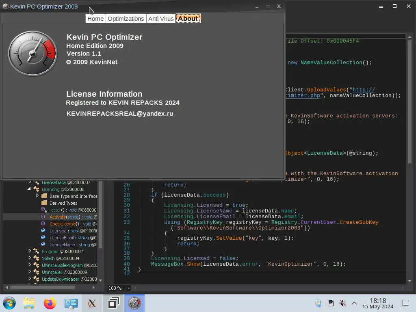Click the Kevin PC Optimizer title bar icon
416x312 pixels.
tap(6, 6)
